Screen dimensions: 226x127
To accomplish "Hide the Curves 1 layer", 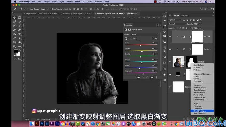I will (170, 49).
